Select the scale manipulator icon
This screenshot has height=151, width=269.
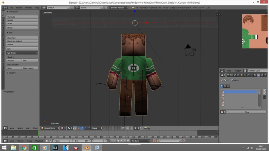pos(88,128)
